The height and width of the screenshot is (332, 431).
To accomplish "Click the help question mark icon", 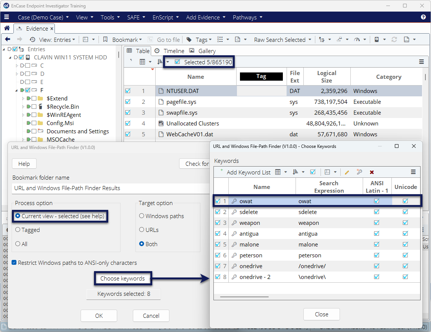I will click(423, 17).
